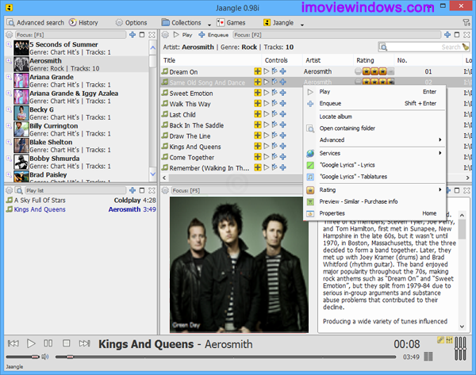Click yellow add icon for Kings And Queens

(257, 146)
